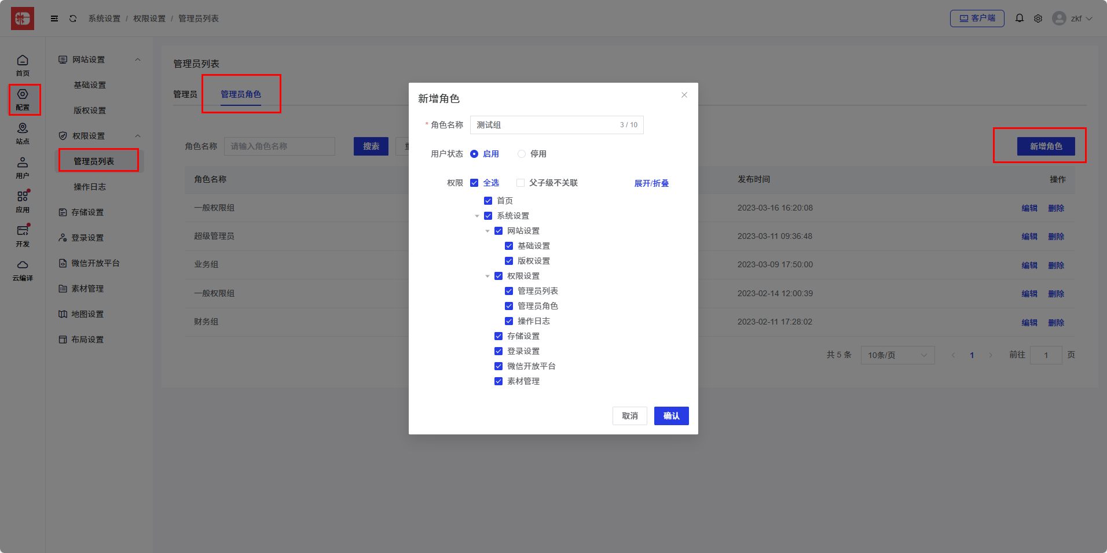The width and height of the screenshot is (1107, 553).
Task: Click the 角色名称 input in the dialog
Action: click(544, 125)
